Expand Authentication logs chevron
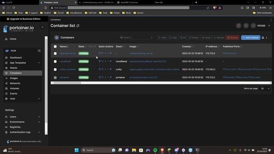Image resolution: width=274 pixels, height=154 pixels. [x=39, y=132]
